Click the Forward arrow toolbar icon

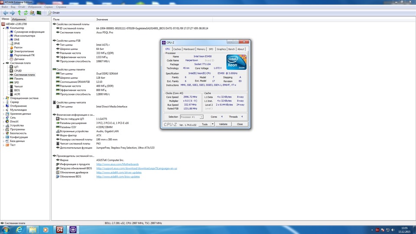pos(12,13)
